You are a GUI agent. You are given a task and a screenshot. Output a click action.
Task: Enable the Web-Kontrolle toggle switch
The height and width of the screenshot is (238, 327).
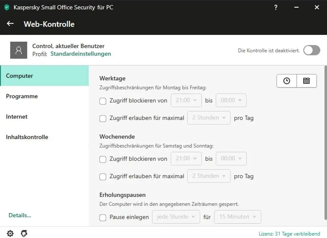311,50
